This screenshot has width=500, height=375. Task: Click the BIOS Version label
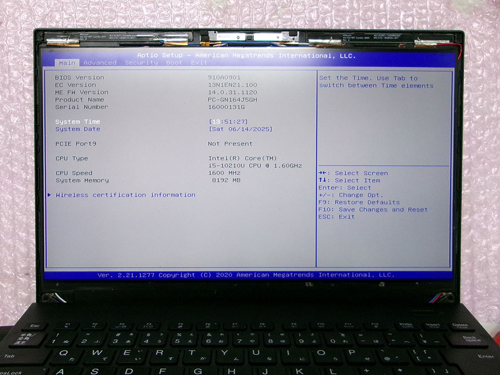point(79,77)
